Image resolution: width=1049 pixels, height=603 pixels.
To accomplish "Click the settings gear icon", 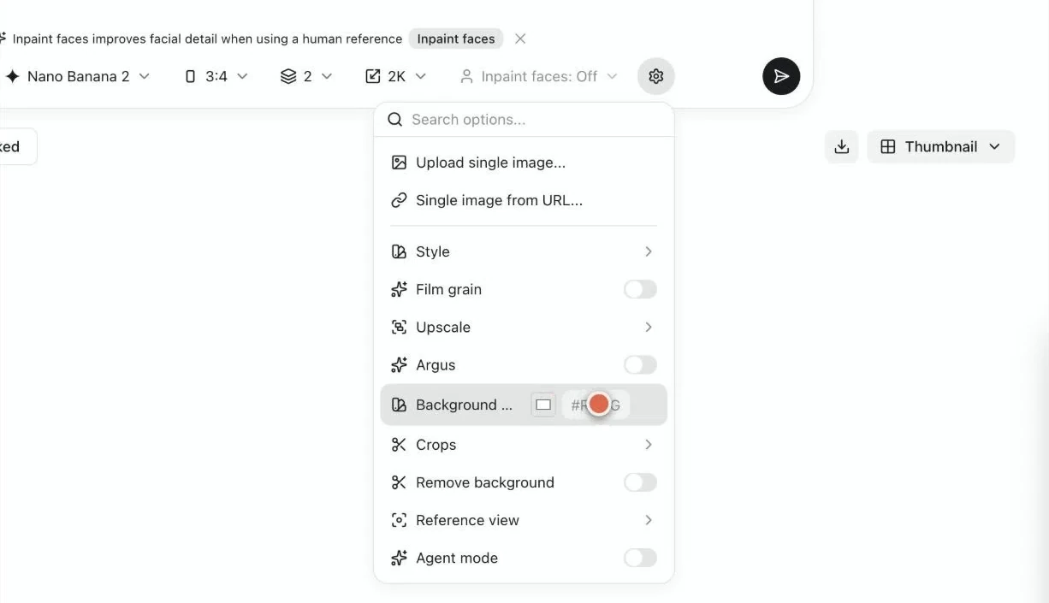I will pos(656,76).
